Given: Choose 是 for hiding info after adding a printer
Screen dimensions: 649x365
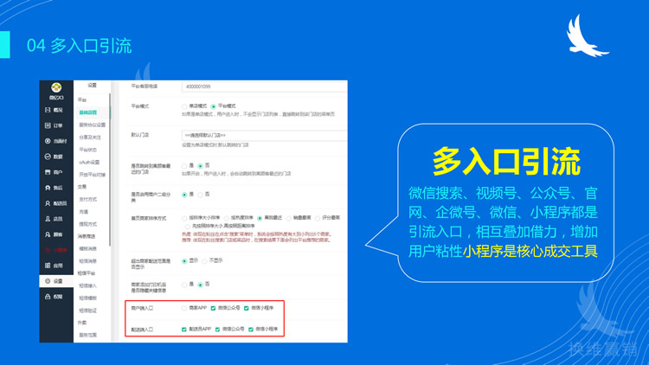Looking at the screenshot, I should [184, 285].
